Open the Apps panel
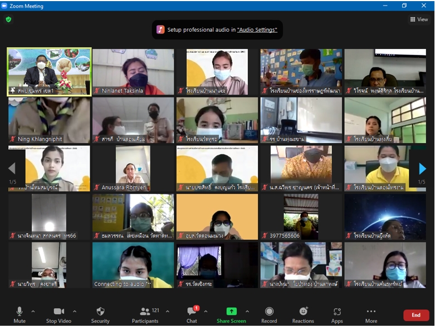This screenshot has height=326, width=435. click(337, 314)
